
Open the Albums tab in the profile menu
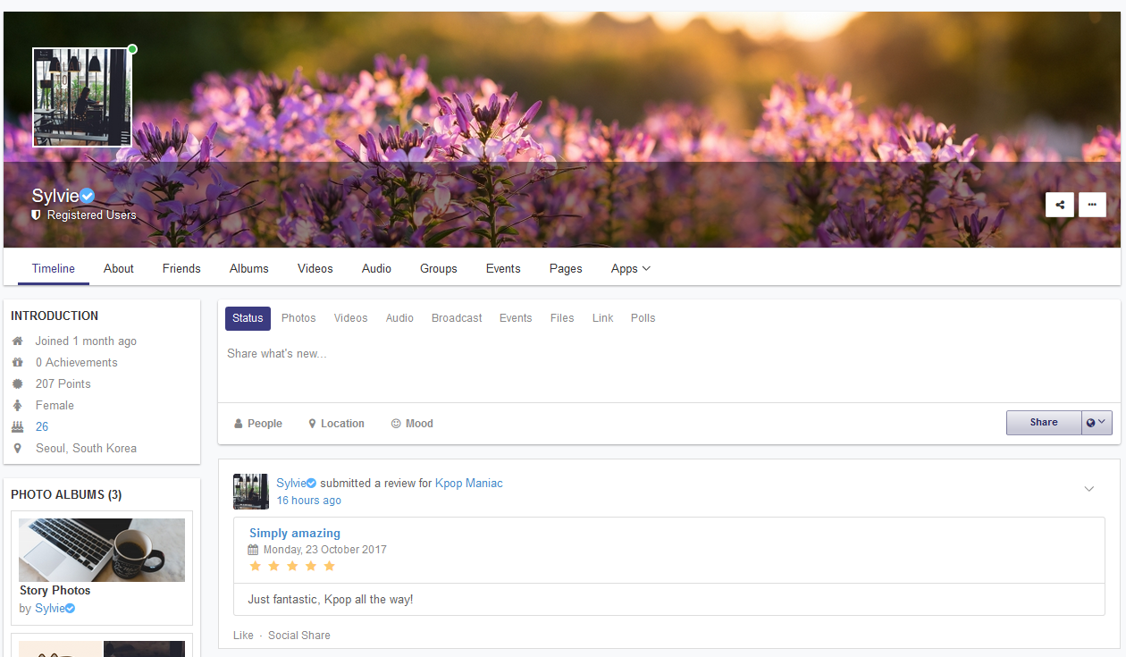point(249,268)
